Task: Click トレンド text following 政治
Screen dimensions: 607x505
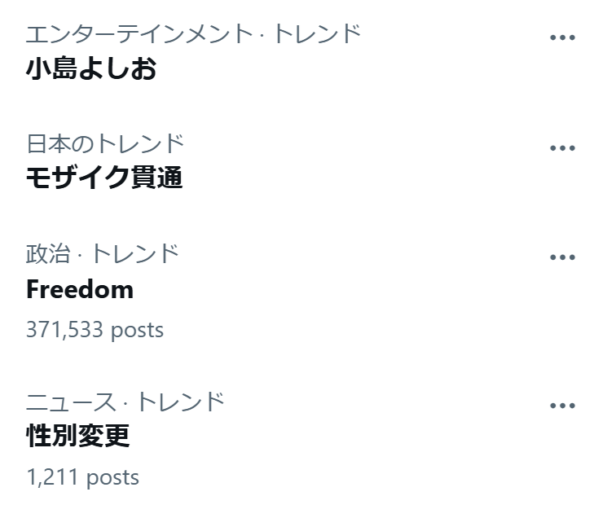Action: point(134,253)
